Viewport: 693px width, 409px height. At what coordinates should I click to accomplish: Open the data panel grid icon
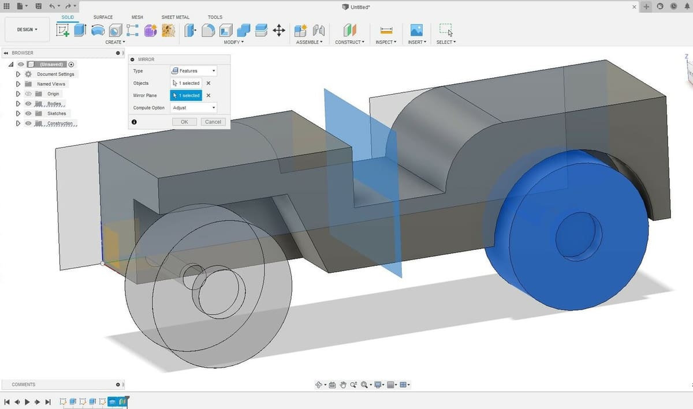point(7,6)
